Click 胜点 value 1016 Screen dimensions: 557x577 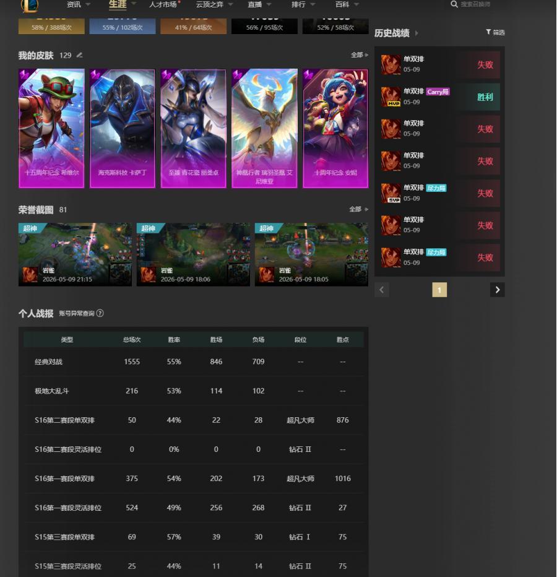click(x=342, y=479)
